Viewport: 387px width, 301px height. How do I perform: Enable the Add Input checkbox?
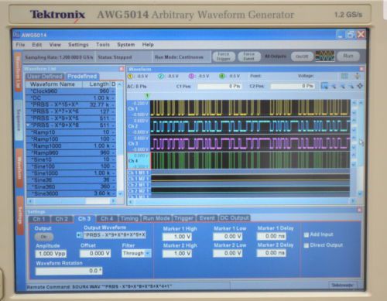point(307,234)
